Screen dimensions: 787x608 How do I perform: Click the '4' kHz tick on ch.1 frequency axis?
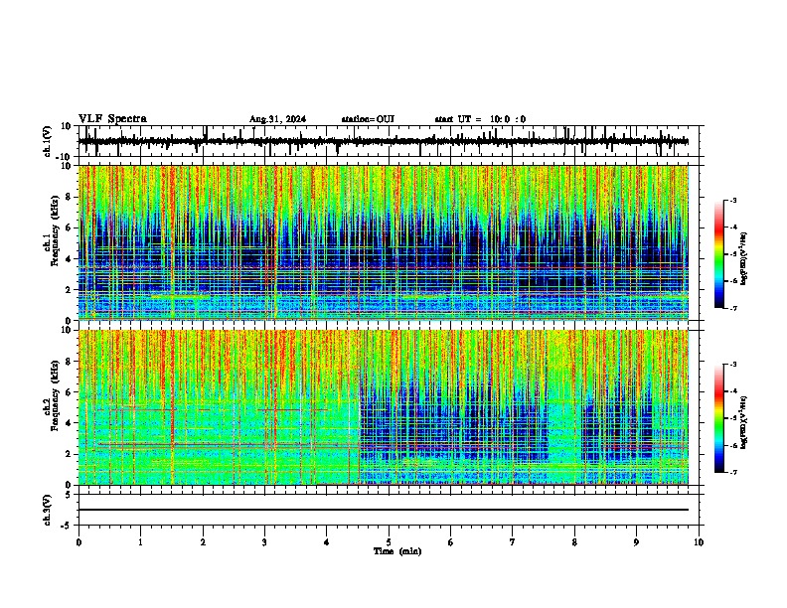click(x=69, y=259)
